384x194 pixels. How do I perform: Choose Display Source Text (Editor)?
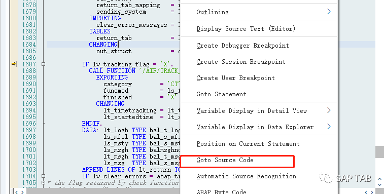pos(246,29)
